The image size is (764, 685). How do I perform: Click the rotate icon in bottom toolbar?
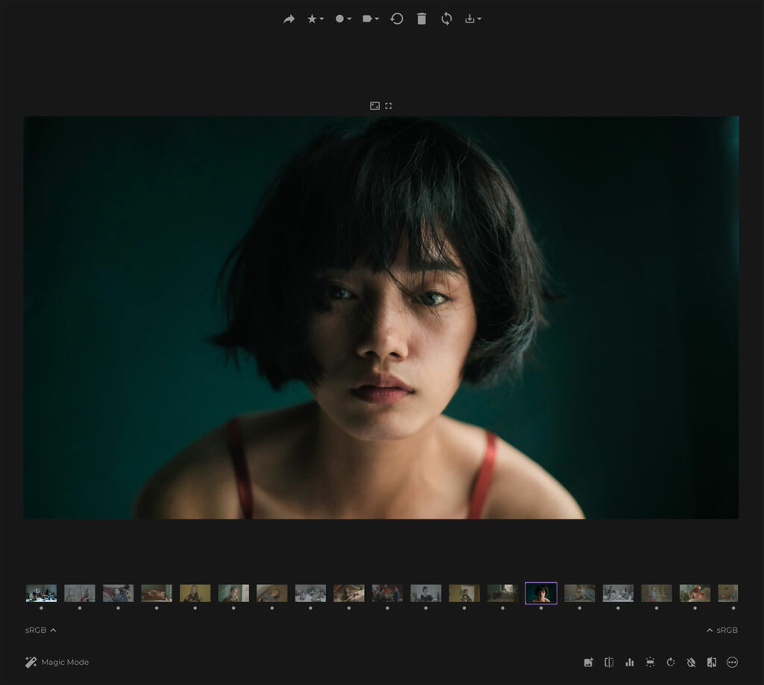(671, 662)
